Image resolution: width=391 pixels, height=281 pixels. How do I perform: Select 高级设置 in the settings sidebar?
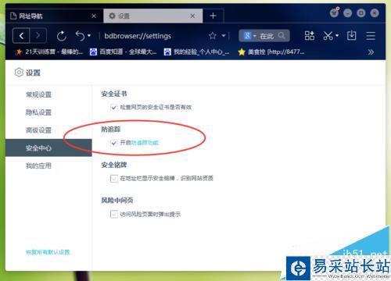[38, 130]
